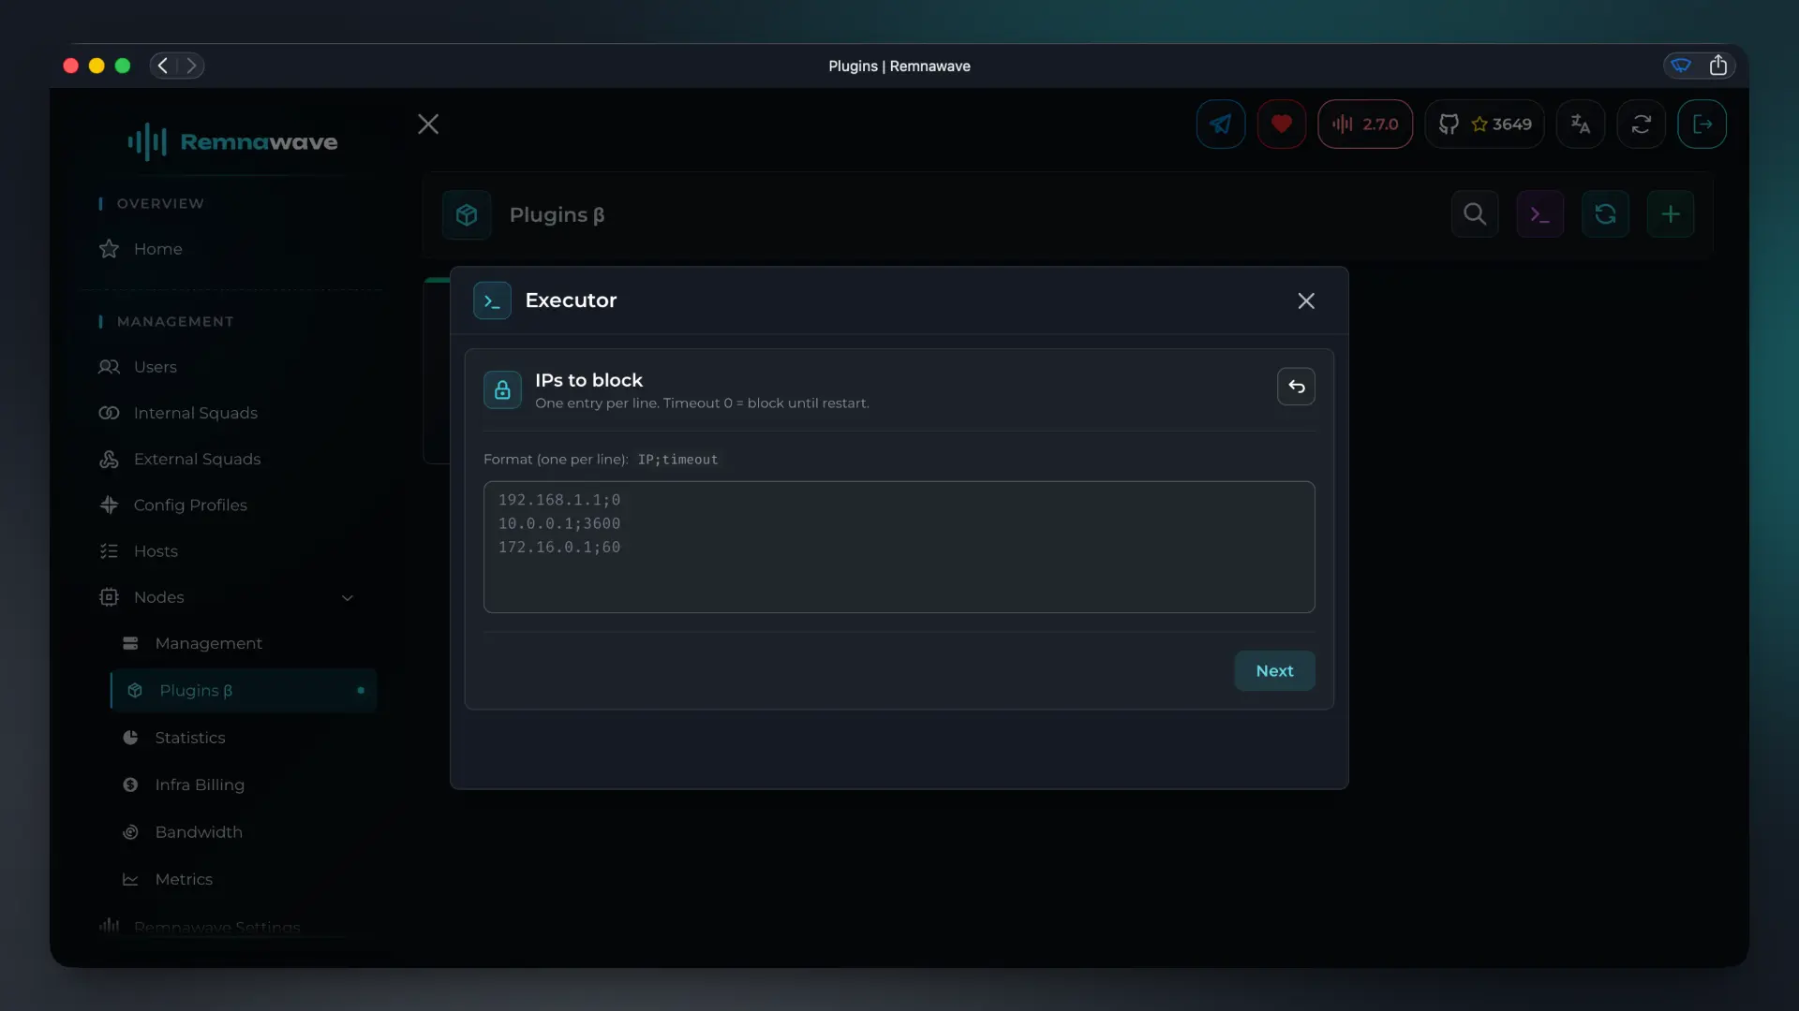Open the search icon in Plugins toolbar
Viewport: 1799px width, 1011px height.
[1475, 214]
